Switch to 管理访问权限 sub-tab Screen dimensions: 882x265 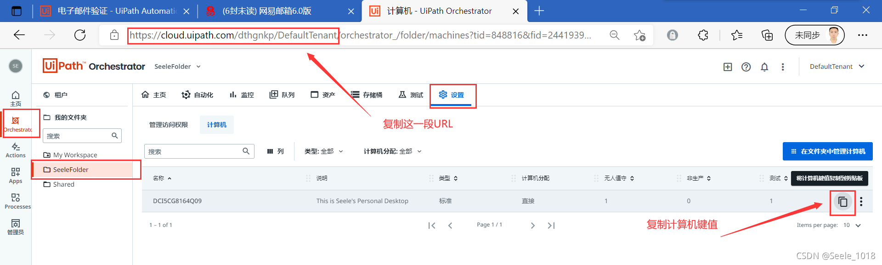point(169,125)
